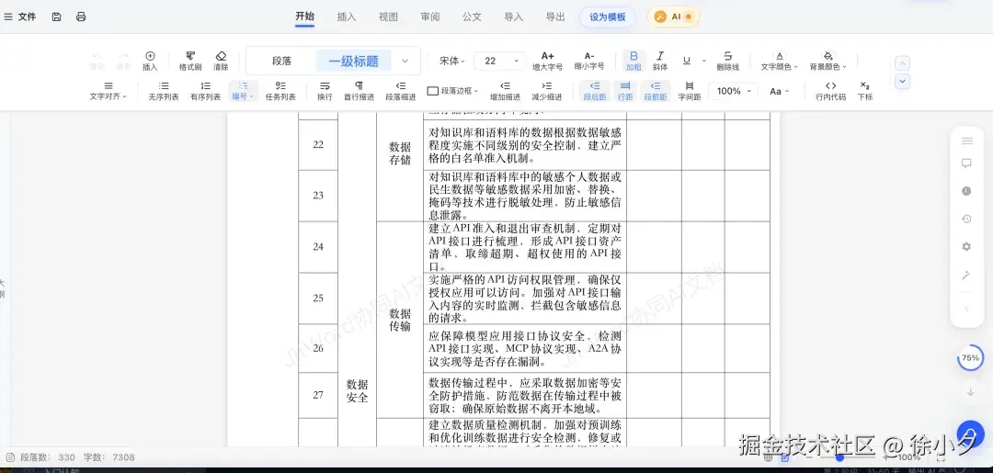Toggle 行距 line spacing option
Screen dimensions: 993x473
coord(625,91)
